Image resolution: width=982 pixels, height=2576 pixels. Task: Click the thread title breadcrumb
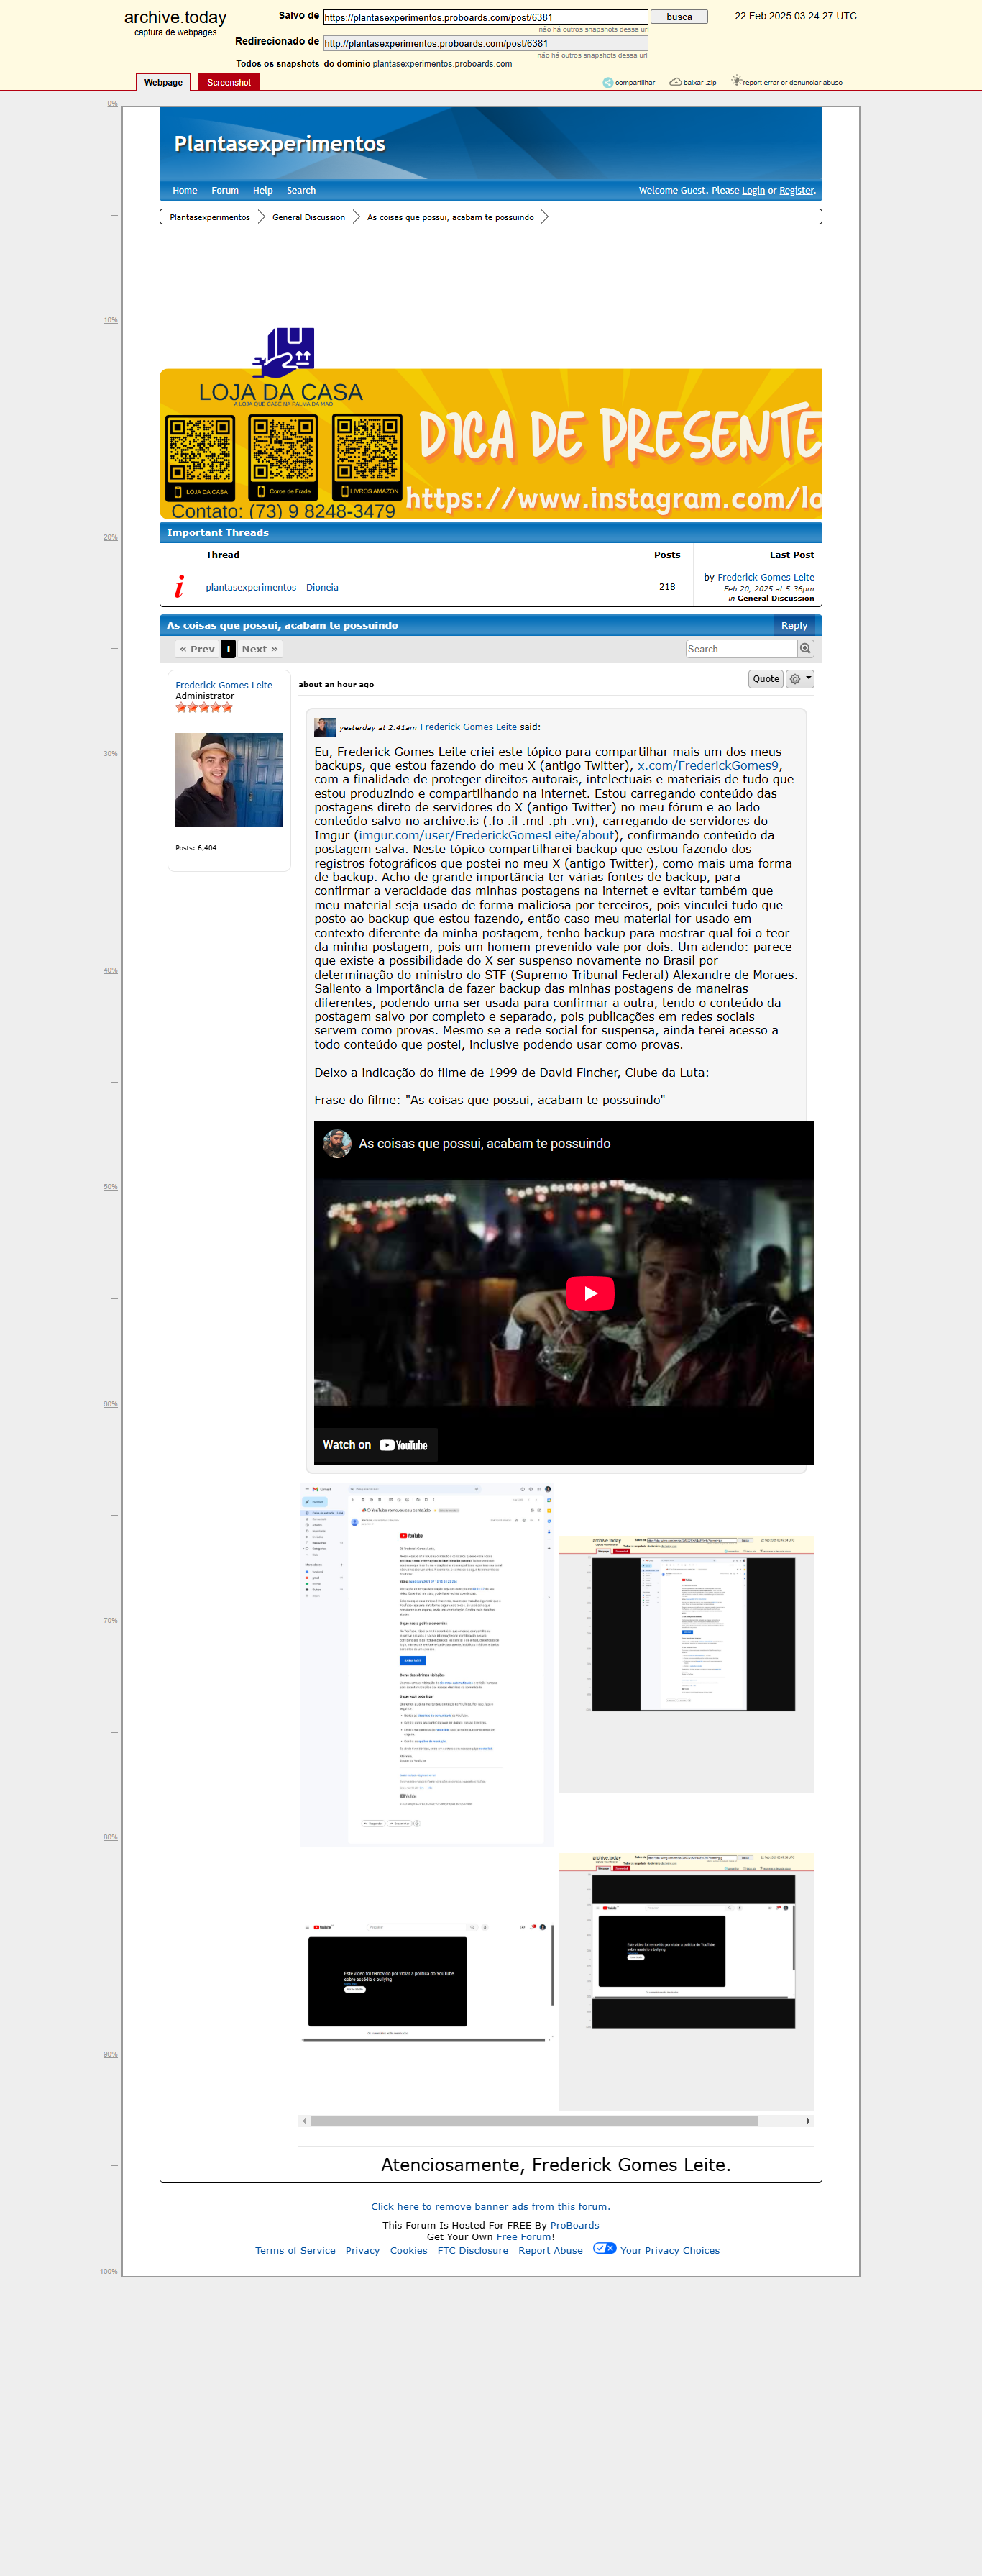pos(451,217)
